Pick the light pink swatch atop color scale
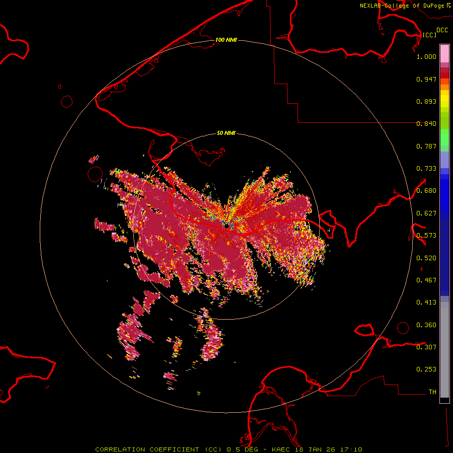453x453 pixels. pos(444,53)
